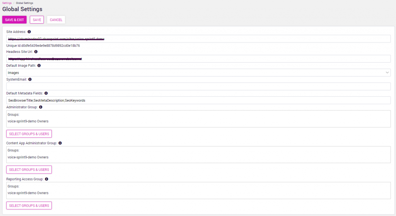Click the Save & Exit button
The width and height of the screenshot is (396, 216).
tap(14, 20)
